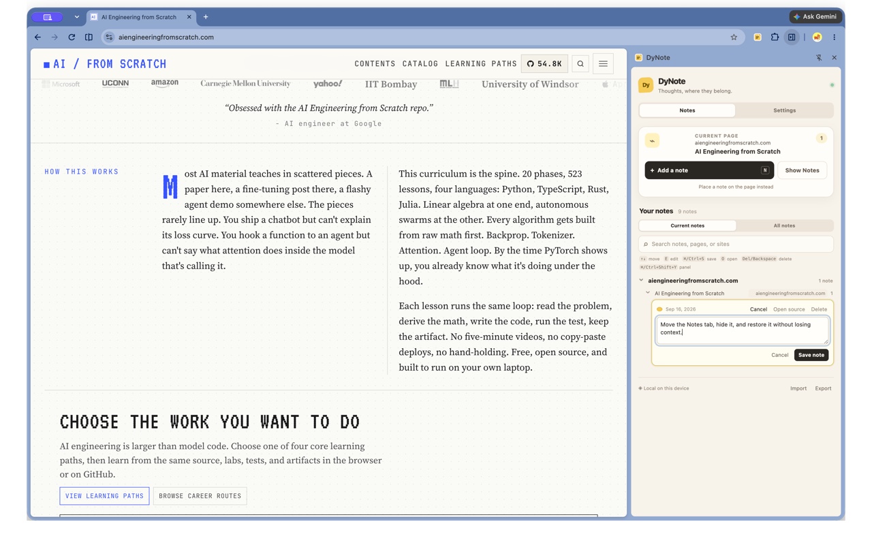Delete the Sep 16, 2026 note
The height and width of the screenshot is (545, 872).
click(x=819, y=309)
